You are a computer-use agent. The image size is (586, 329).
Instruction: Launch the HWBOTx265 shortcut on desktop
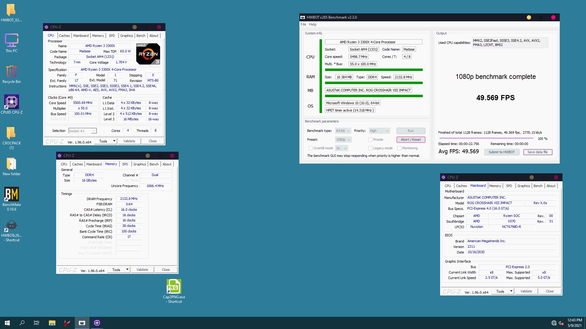pyautogui.click(x=11, y=231)
